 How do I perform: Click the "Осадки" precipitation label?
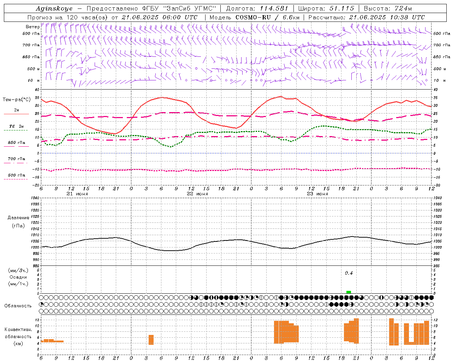click(x=18, y=277)
